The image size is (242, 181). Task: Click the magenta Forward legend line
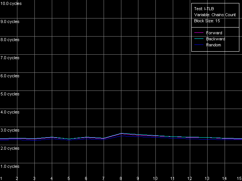(199, 33)
